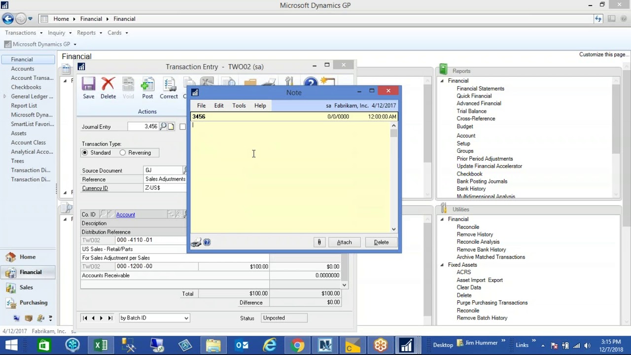Viewport: 631px width, 355px height.
Task: Click the Currency ID link label
Action: (x=95, y=188)
